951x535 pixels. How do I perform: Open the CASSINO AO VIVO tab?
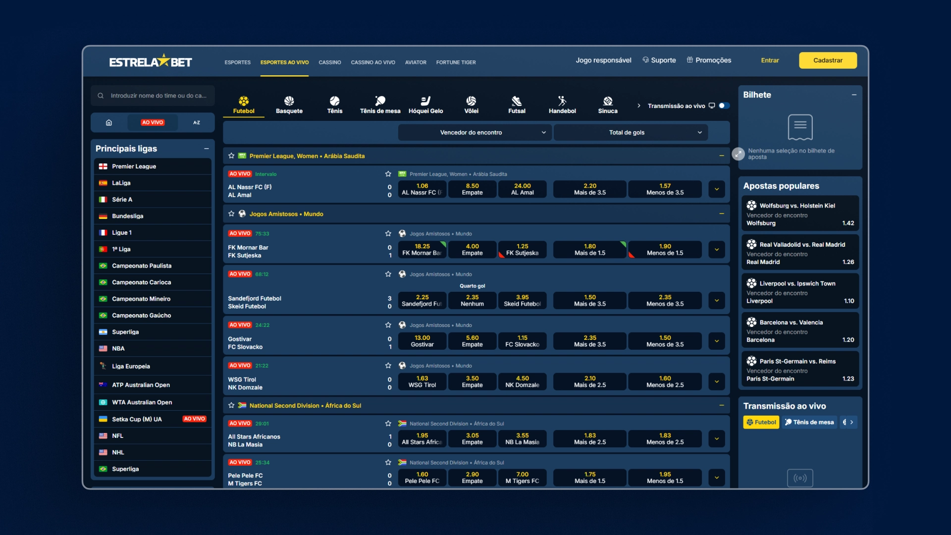point(373,62)
